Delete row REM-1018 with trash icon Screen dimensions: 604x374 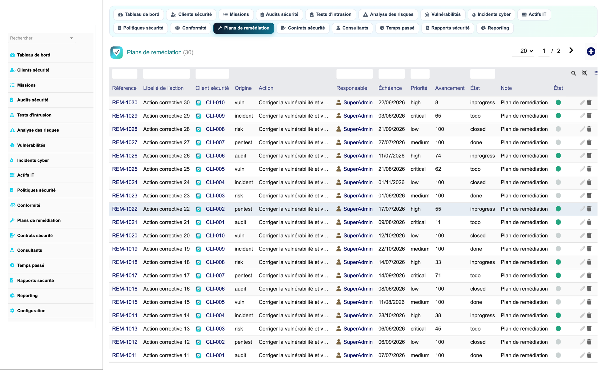pos(589,262)
